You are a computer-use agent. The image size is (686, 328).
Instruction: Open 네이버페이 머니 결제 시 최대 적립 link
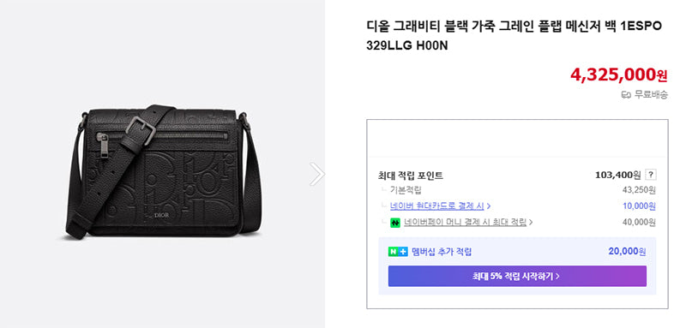465,222
